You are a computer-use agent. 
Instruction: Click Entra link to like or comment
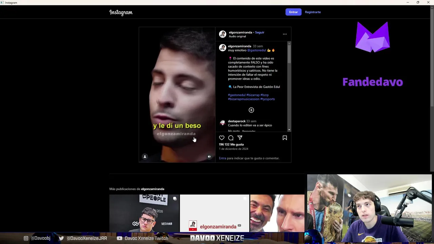pos(222,158)
